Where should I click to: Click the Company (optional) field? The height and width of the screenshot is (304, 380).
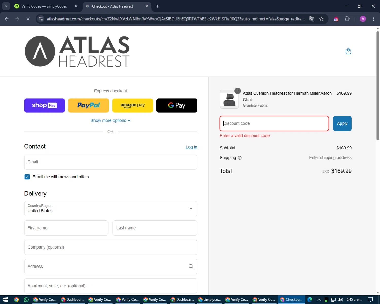111,247
